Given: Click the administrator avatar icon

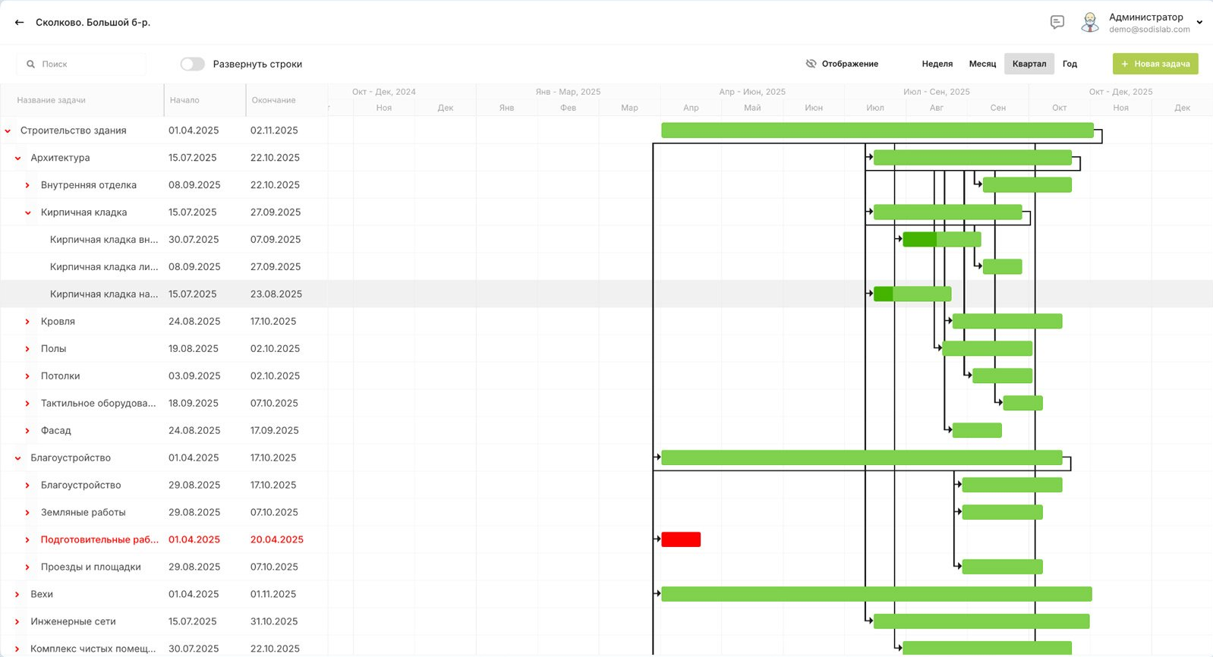Looking at the screenshot, I should pos(1090,23).
